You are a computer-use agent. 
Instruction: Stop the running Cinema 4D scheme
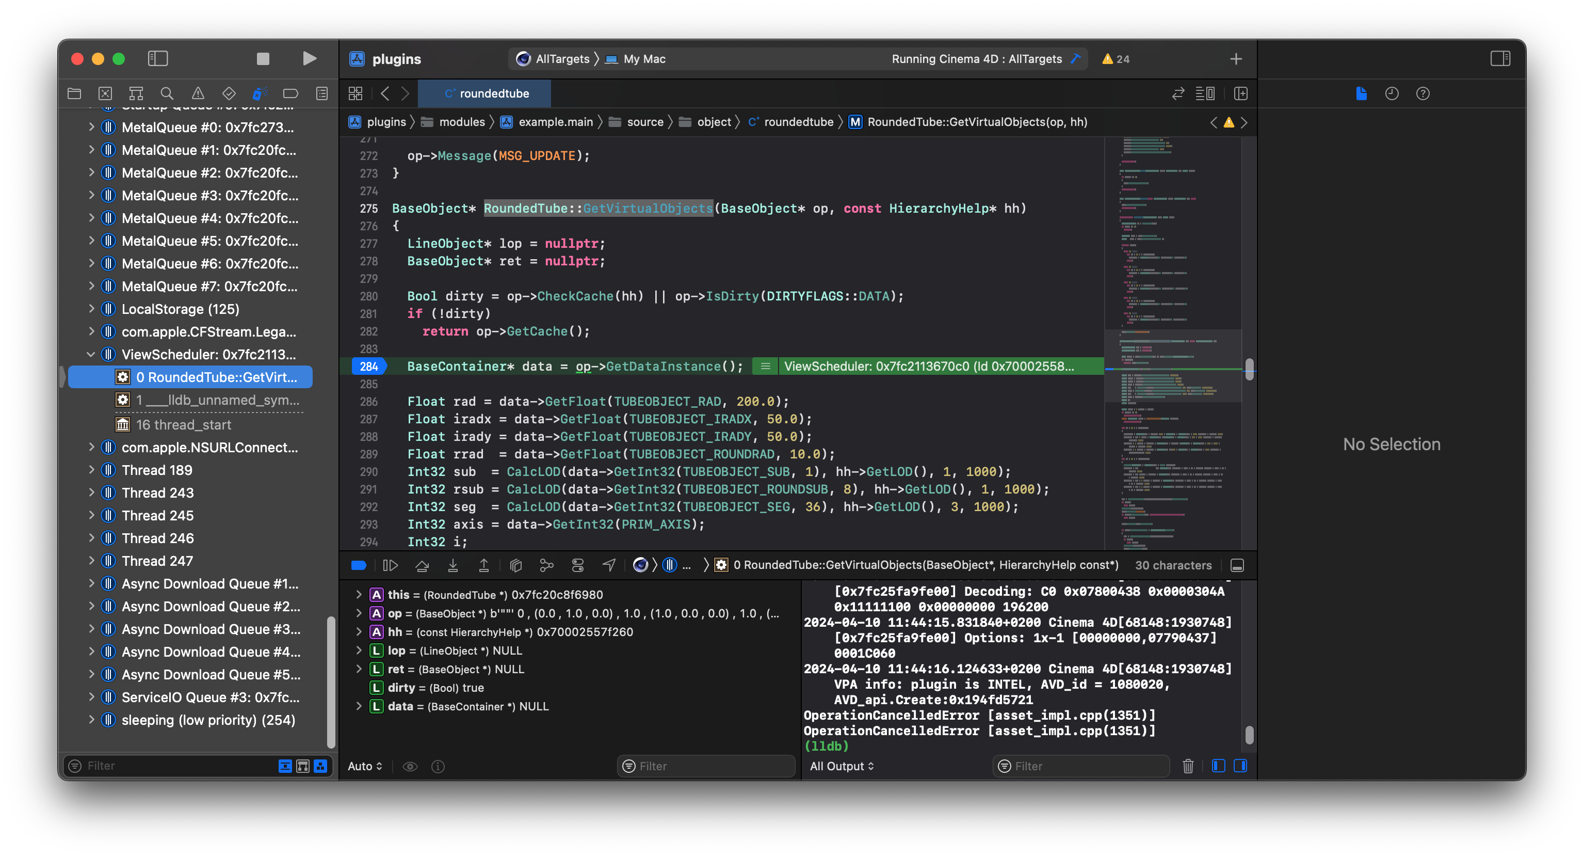tap(263, 58)
